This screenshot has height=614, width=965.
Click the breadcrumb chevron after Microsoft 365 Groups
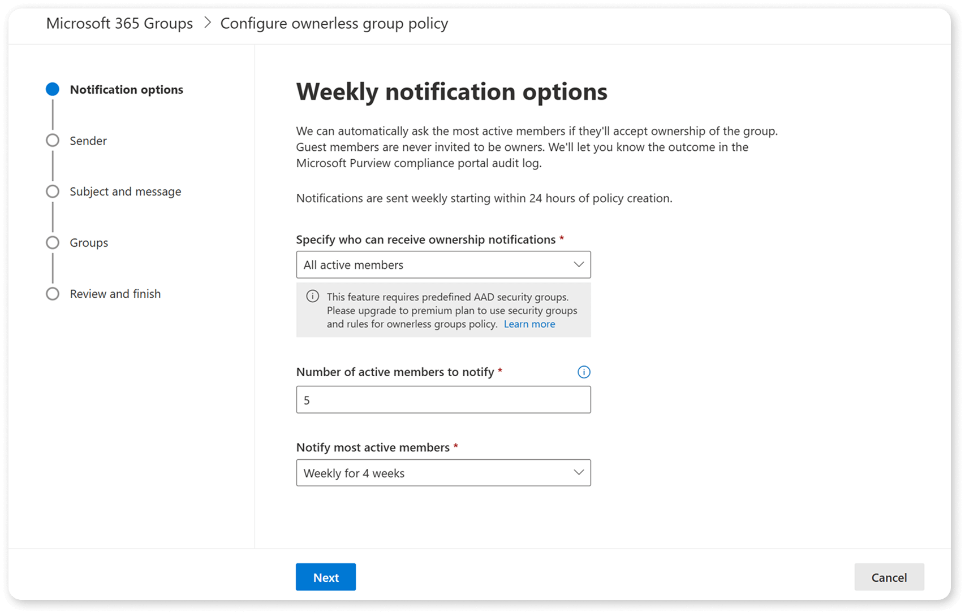pyautogui.click(x=208, y=23)
